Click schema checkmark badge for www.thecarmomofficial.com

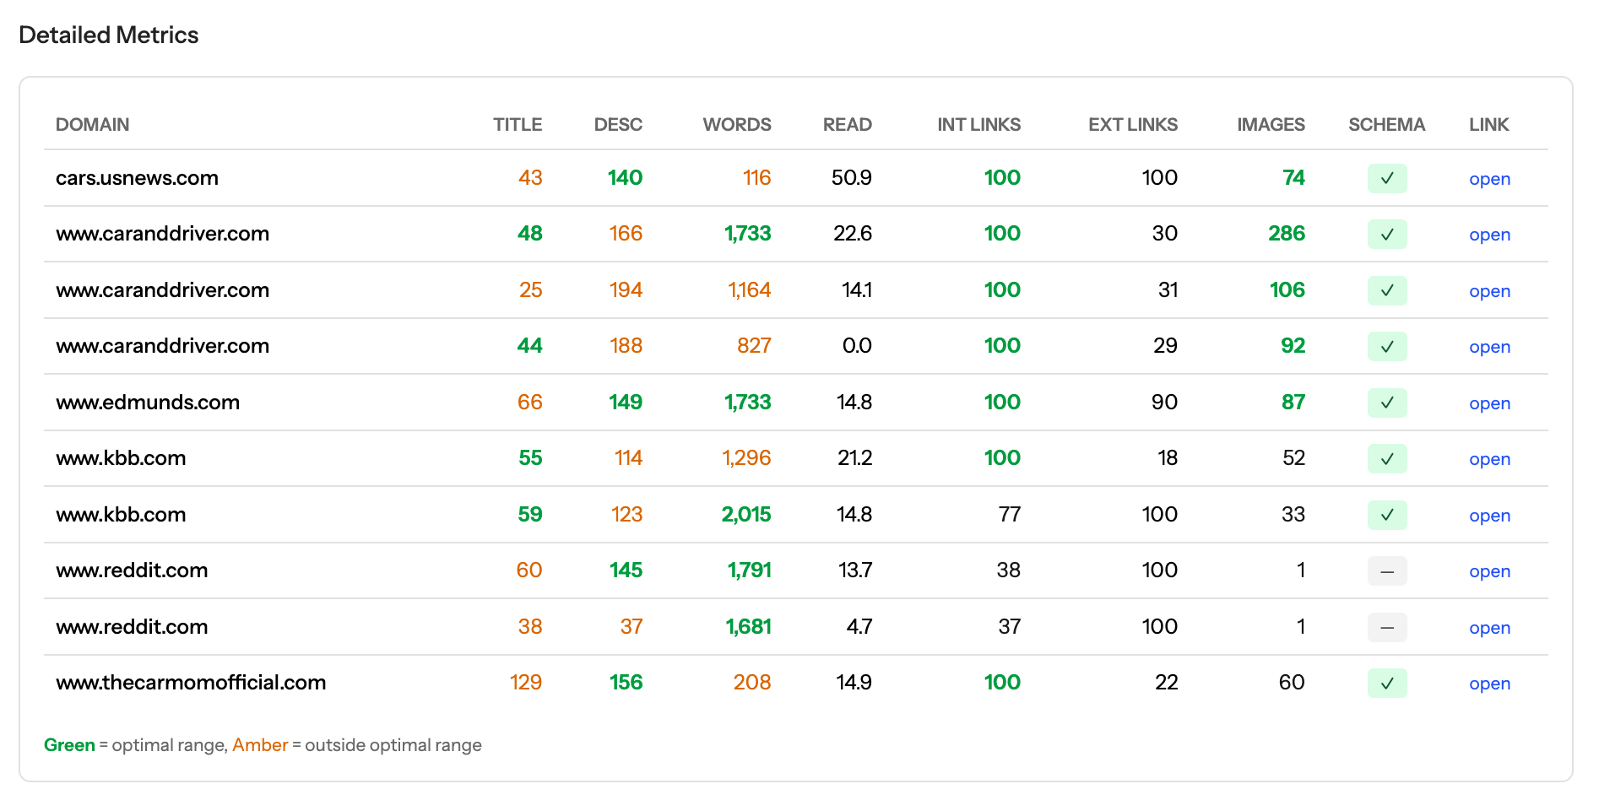1386,683
